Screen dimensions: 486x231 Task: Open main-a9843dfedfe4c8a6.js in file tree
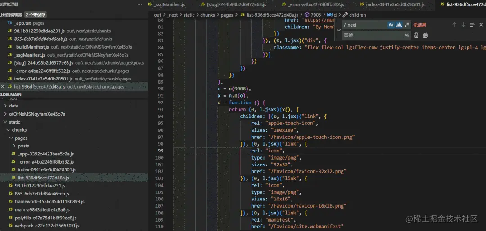click(x=42, y=209)
